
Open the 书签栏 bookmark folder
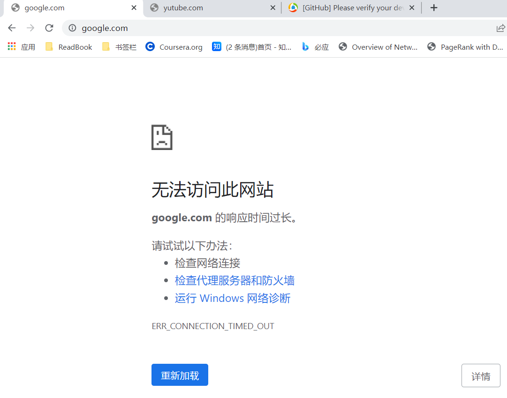click(119, 47)
